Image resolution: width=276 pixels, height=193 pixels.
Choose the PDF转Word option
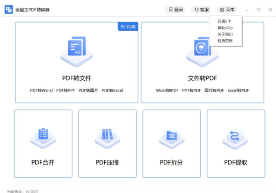tap(41, 91)
